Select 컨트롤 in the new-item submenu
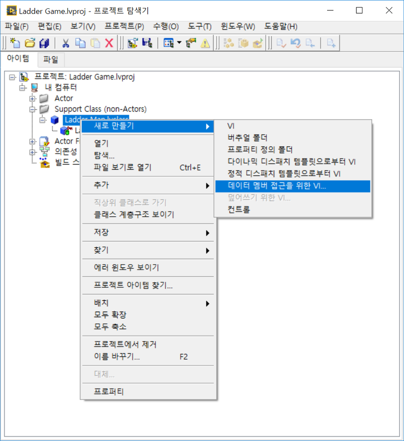The width and height of the screenshot is (404, 441). pyautogui.click(x=293, y=210)
